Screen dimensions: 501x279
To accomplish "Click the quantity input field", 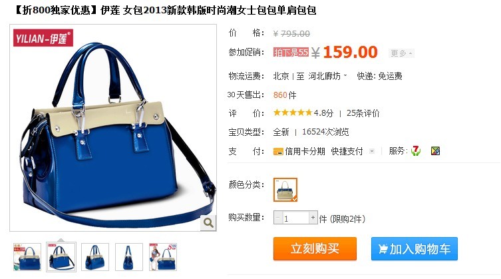I will (295, 218).
